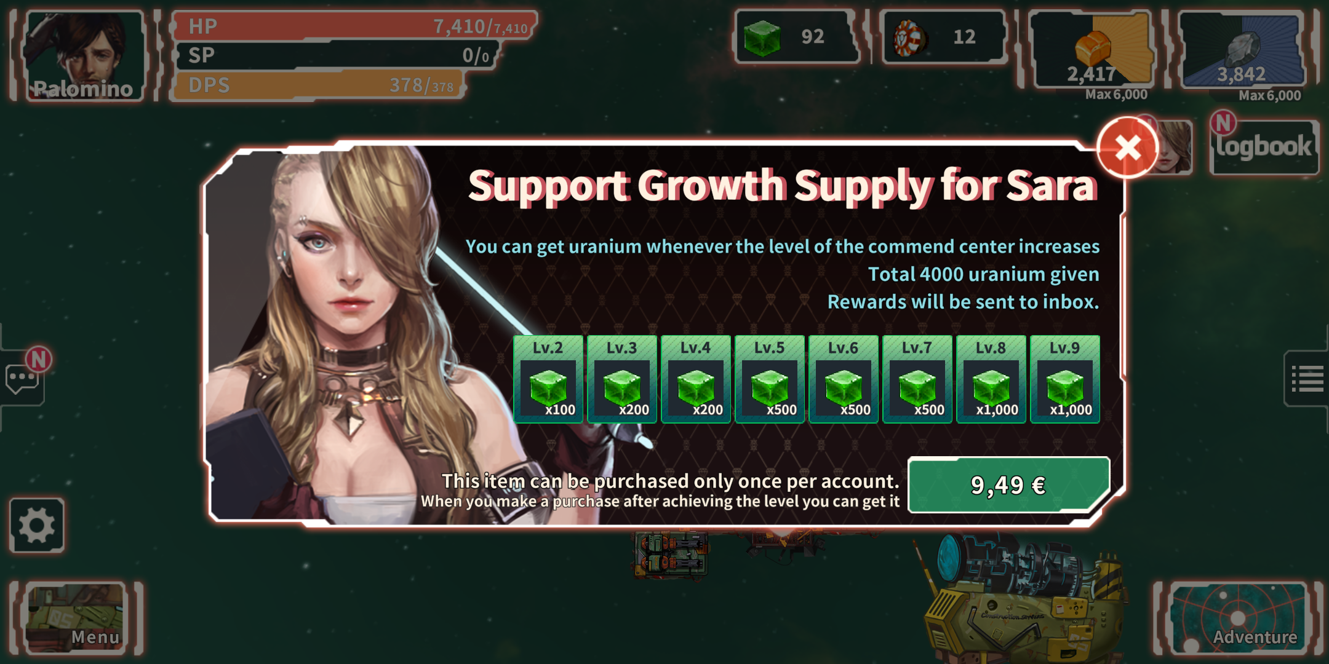Open the Menu button
The image size is (1329, 664).
76,619
